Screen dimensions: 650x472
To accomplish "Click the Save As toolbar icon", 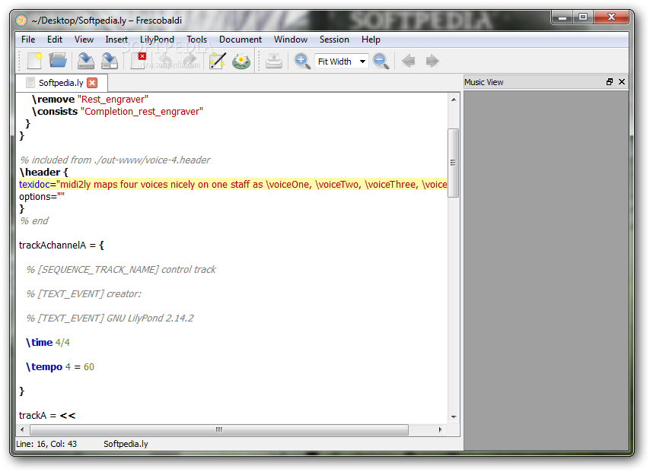I will coord(110,61).
